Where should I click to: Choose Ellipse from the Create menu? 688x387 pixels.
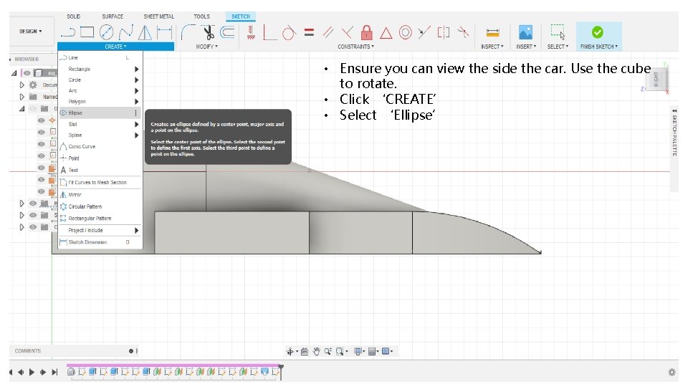(100, 113)
